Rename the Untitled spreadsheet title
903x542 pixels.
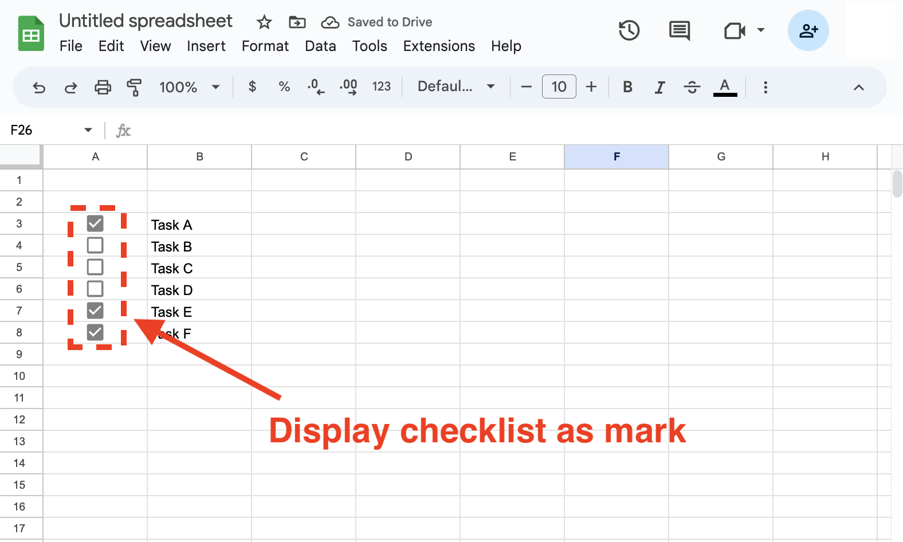click(x=146, y=21)
